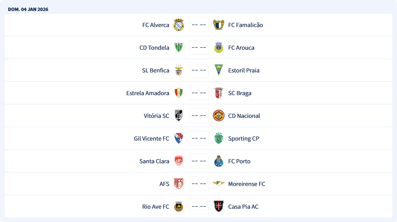Open the Gil Vicente FC team link
The height and width of the screenshot is (222, 397).
point(152,139)
